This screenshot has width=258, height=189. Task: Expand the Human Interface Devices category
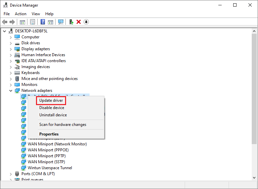(x=11, y=55)
